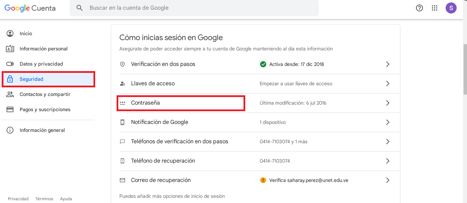Screen dimensions: 467x203
Task: Open Puedes añadir más opciones de inicio de sesión
Action: [x=171, y=195]
